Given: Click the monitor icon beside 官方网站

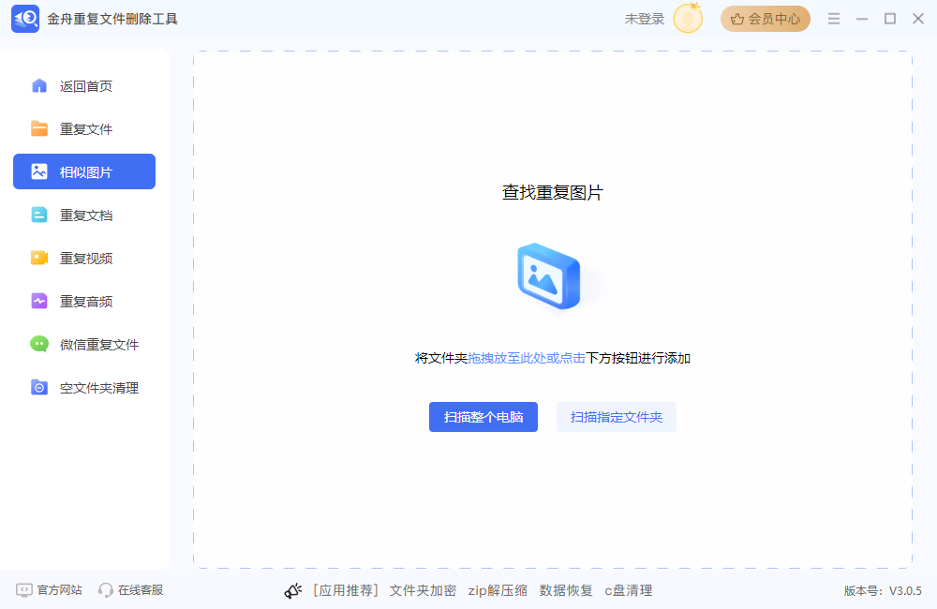Looking at the screenshot, I should pos(24,590).
